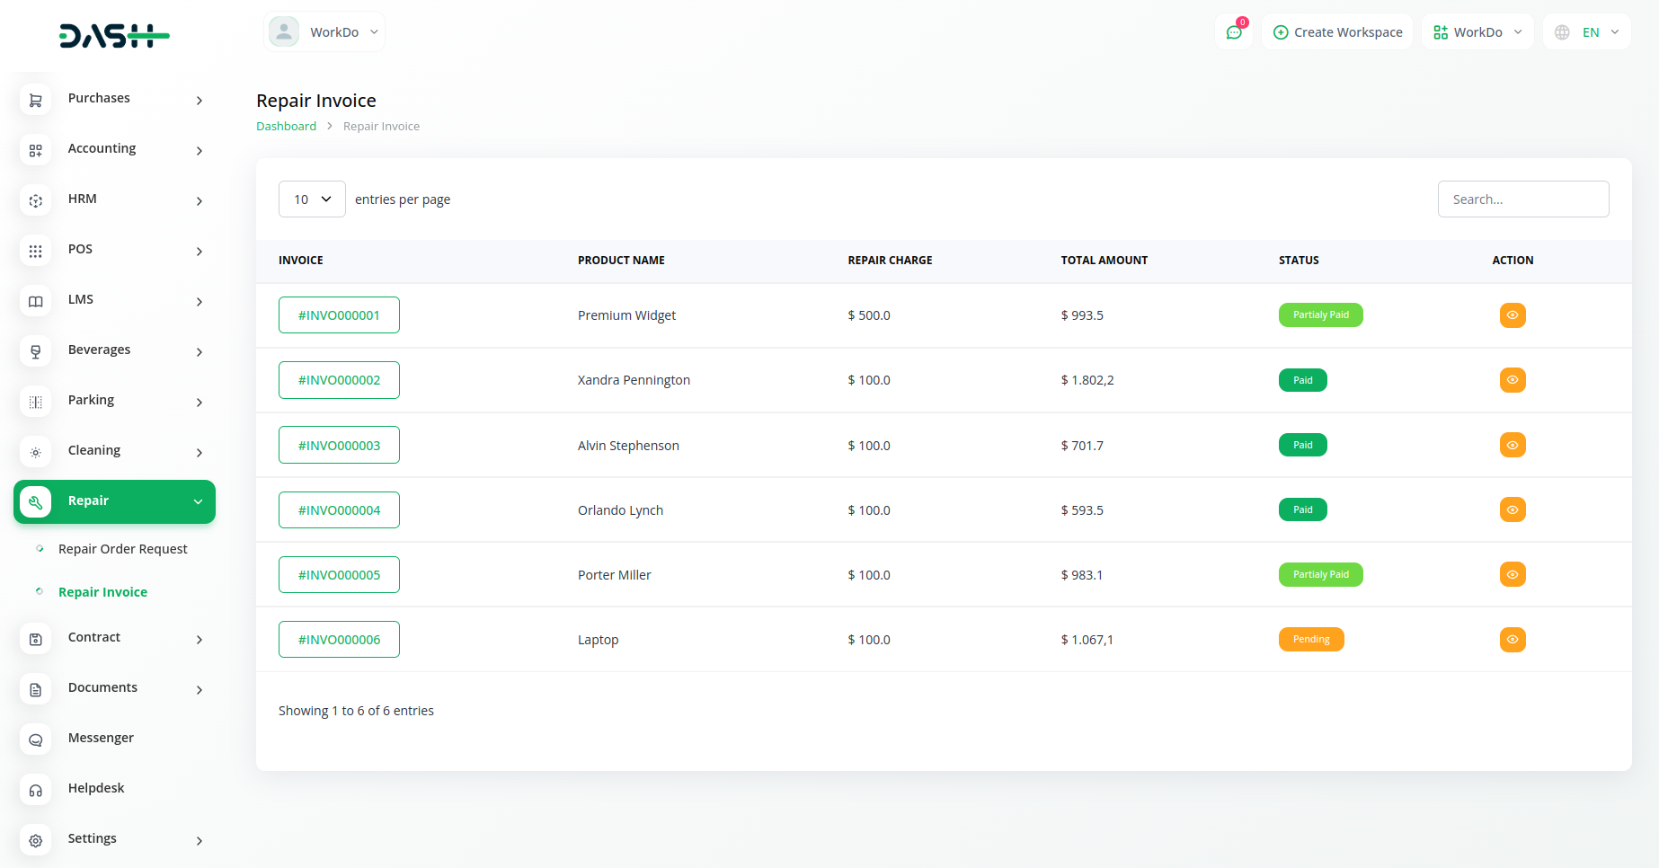
Task: Click the Create Workspace button
Action: [x=1337, y=32]
